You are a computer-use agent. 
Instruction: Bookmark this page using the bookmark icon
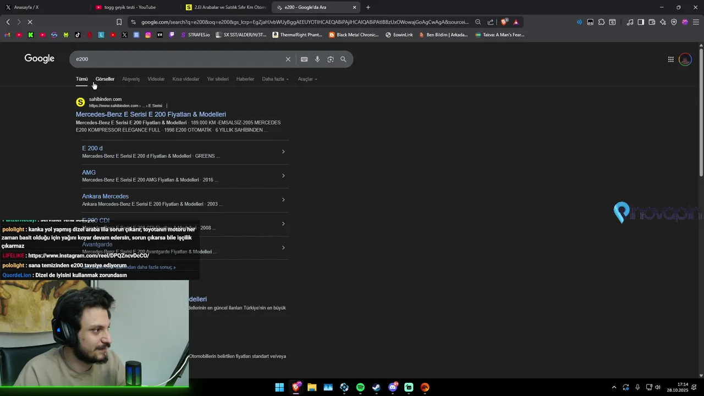[119, 22]
